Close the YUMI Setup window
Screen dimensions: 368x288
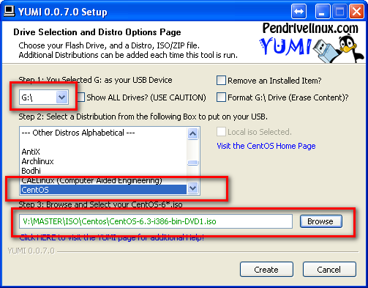pyautogui.click(x=356, y=11)
